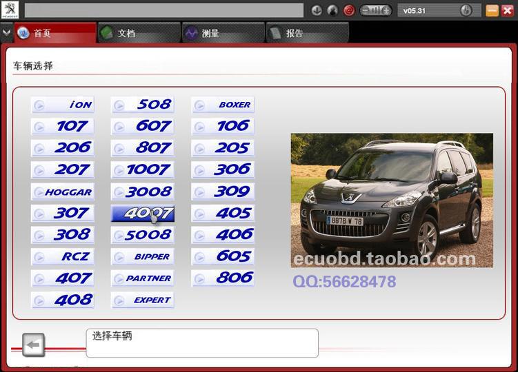Select the RCZ vehicle
Image resolution: width=518 pixels, height=372 pixels.
tap(63, 257)
